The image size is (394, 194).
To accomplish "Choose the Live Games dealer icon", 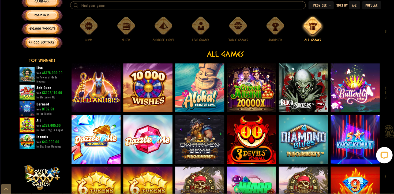I will click(201, 26).
